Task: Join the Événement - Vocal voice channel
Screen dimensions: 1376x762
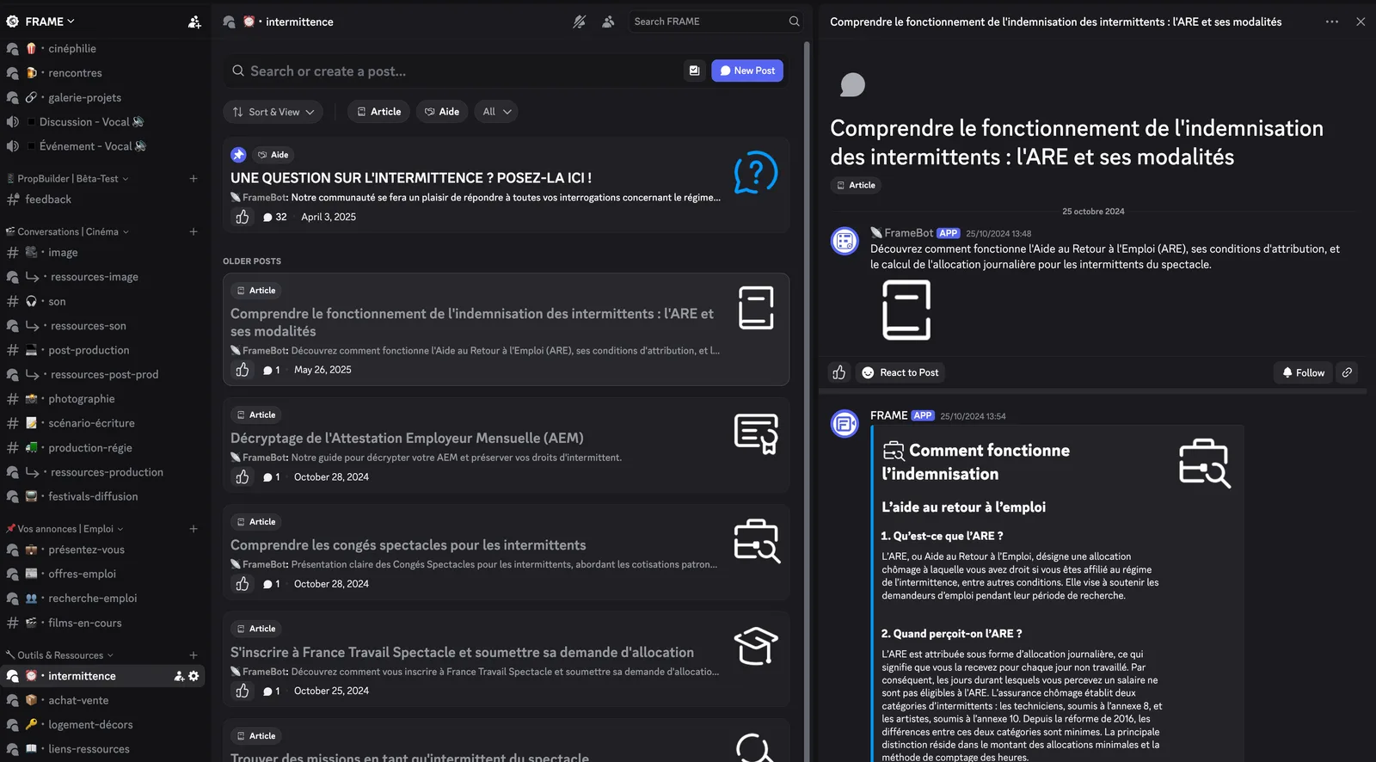Action: click(x=103, y=146)
